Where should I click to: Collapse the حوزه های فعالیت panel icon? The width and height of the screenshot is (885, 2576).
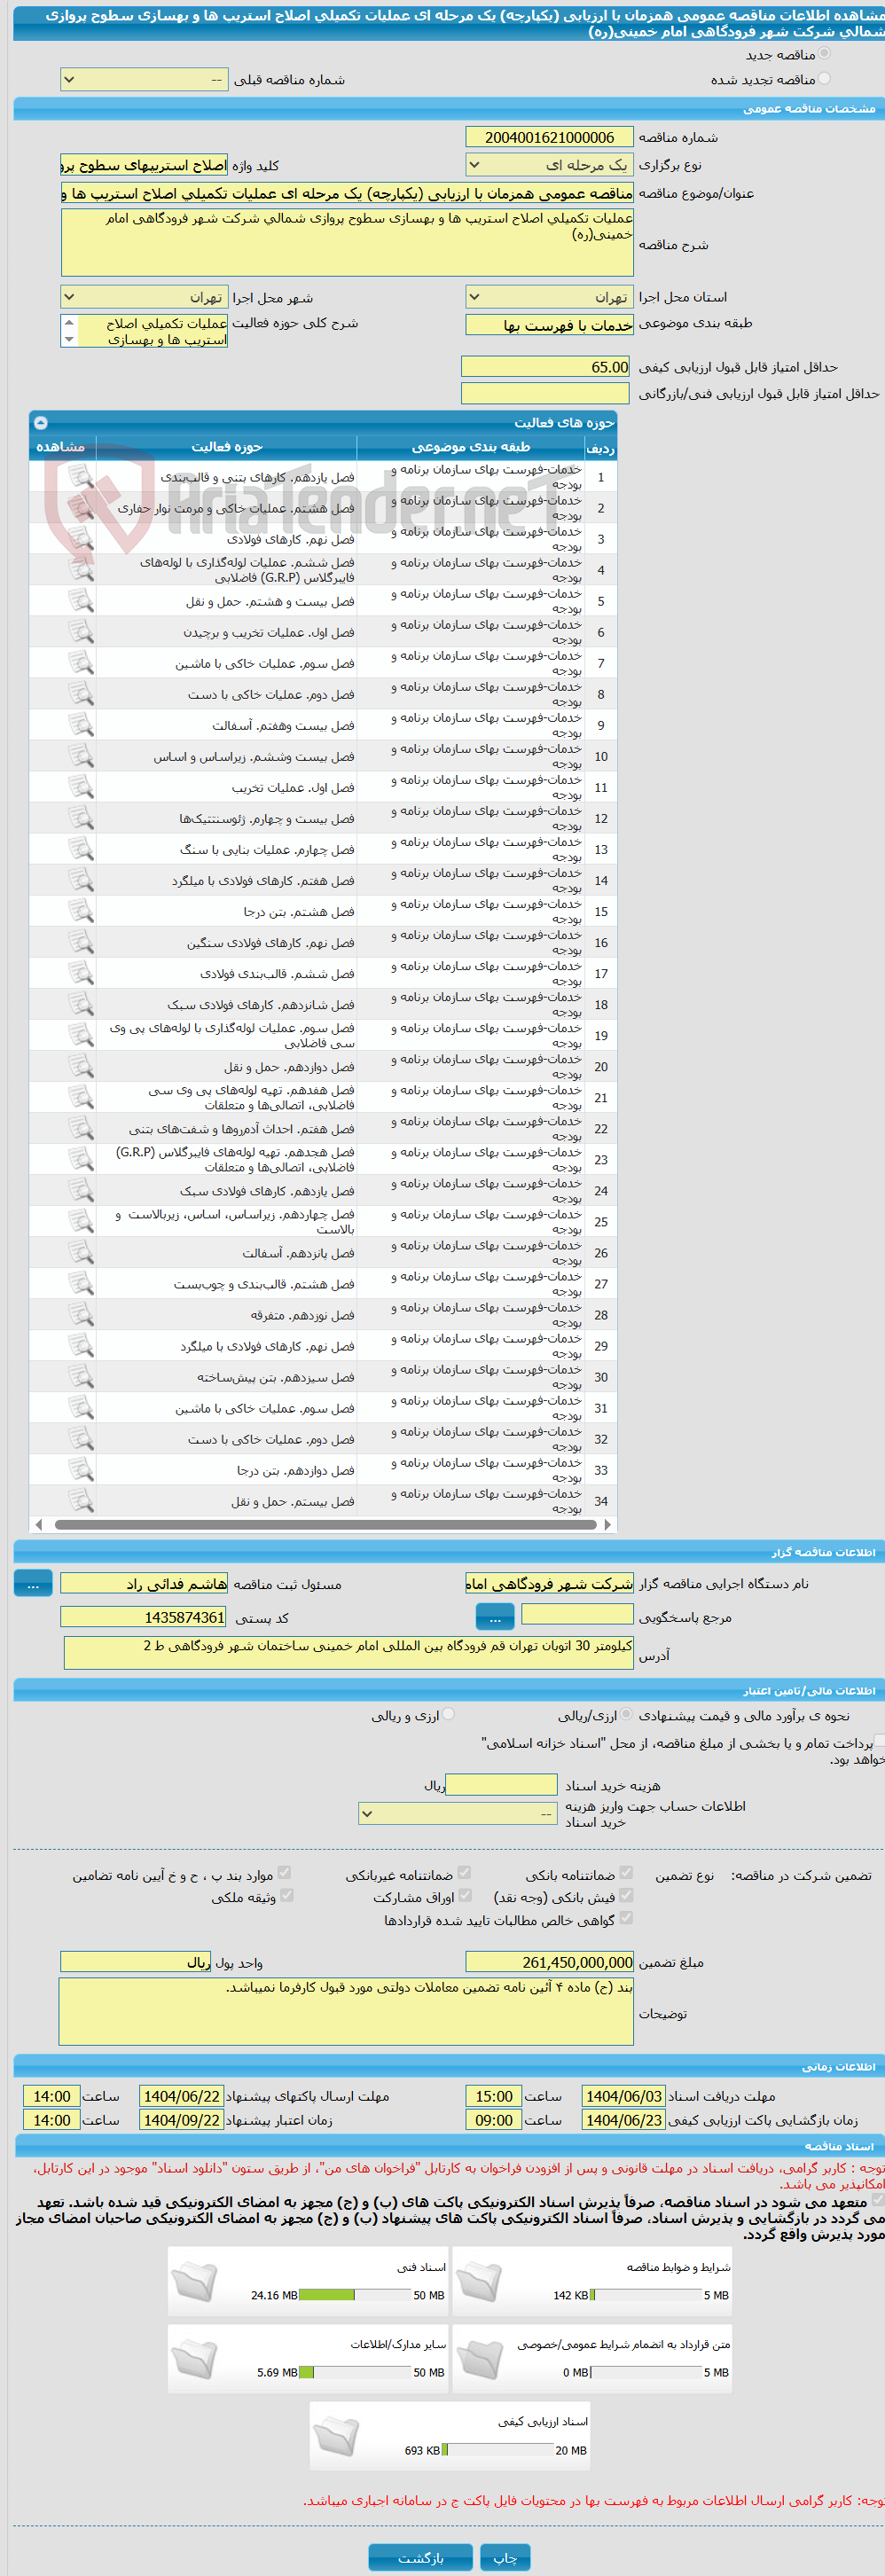click(x=41, y=422)
